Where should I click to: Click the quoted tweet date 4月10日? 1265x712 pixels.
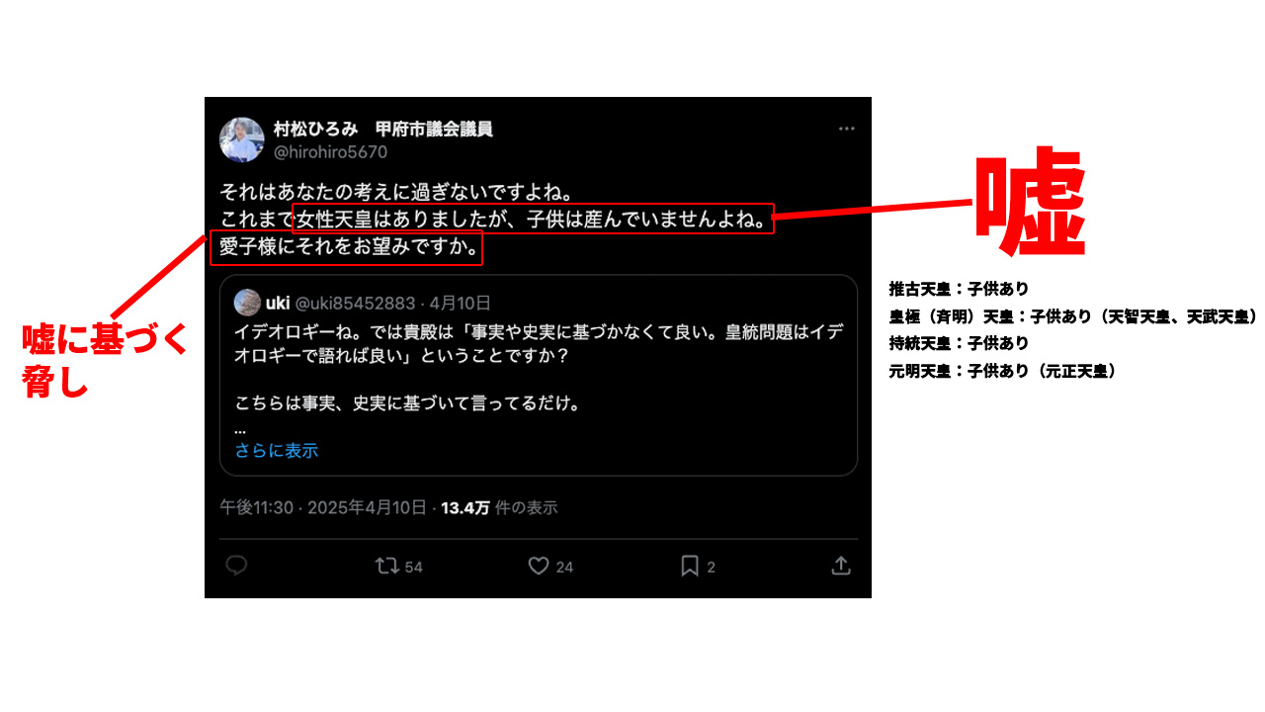461,303
